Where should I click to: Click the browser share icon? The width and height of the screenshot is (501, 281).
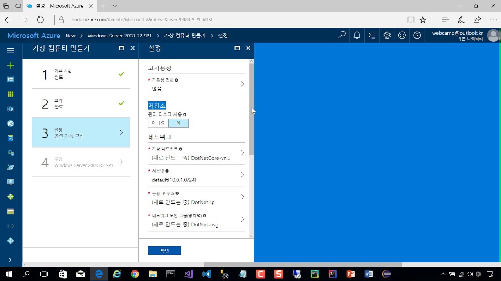click(x=477, y=20)
